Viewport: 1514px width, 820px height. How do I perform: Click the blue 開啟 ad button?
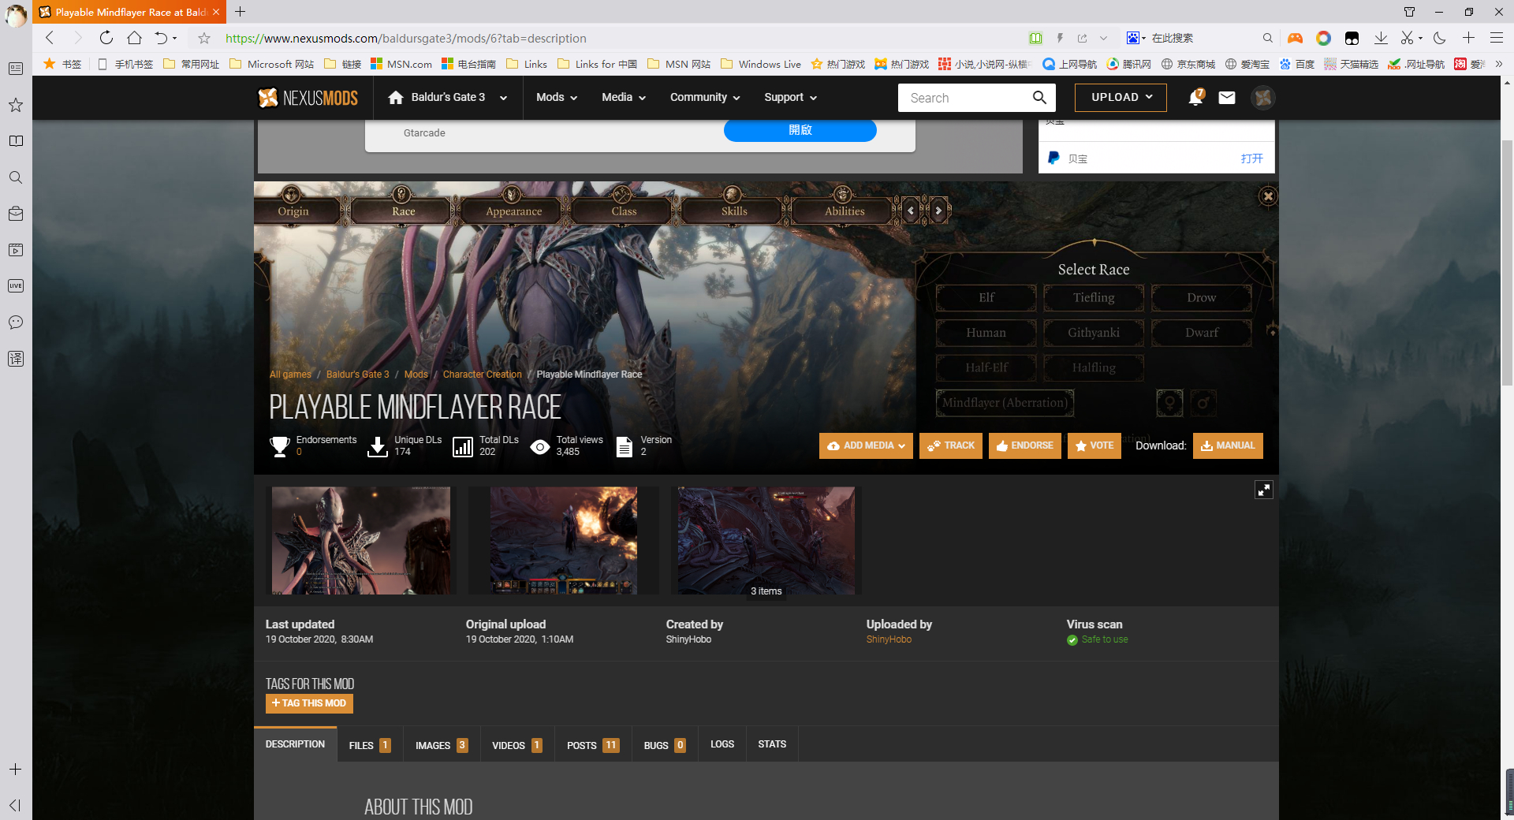pyautogui.click(x=800, y=130)
